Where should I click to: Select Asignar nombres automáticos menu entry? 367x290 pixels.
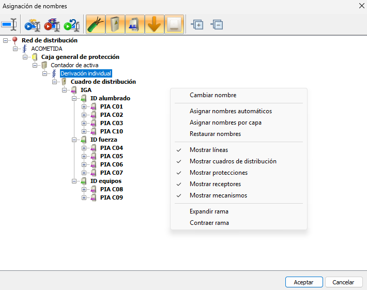click(x=231, y=111)
